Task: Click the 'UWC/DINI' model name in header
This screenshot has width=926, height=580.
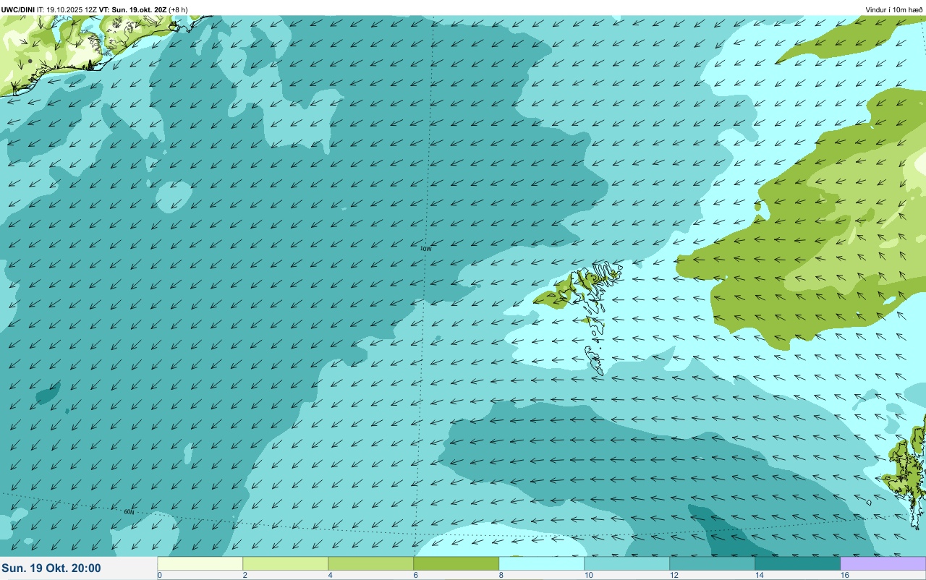Action: click(x=18, y=9)
